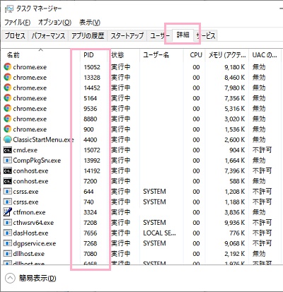Screen dimensions: 283x292
Task: Open the オプション(O) menu
Action: point(54,23)
